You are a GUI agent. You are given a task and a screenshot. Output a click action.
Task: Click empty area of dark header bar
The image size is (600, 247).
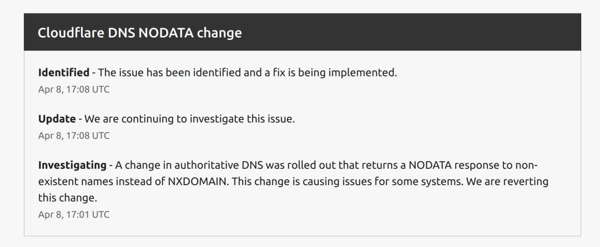[x=412, y=32]
